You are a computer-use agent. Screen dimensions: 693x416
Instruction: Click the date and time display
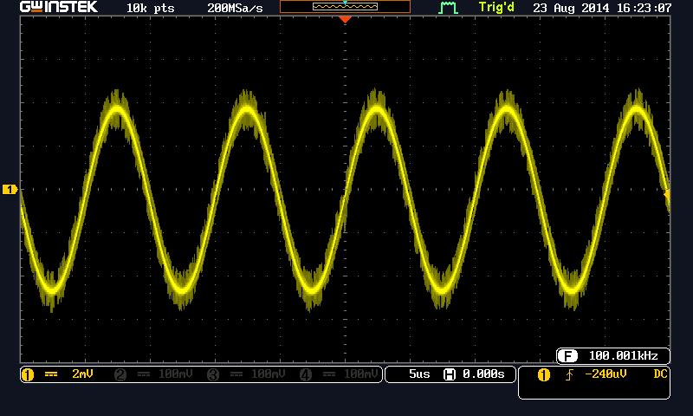[609, 8]
